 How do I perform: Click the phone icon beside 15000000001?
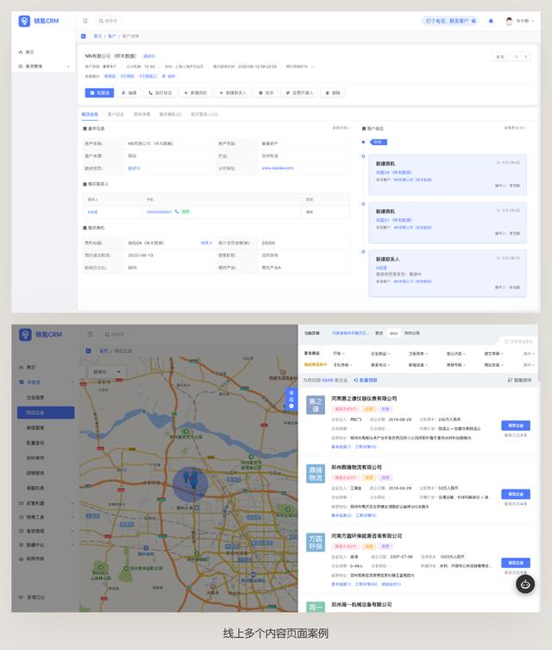tap(177, 211)
